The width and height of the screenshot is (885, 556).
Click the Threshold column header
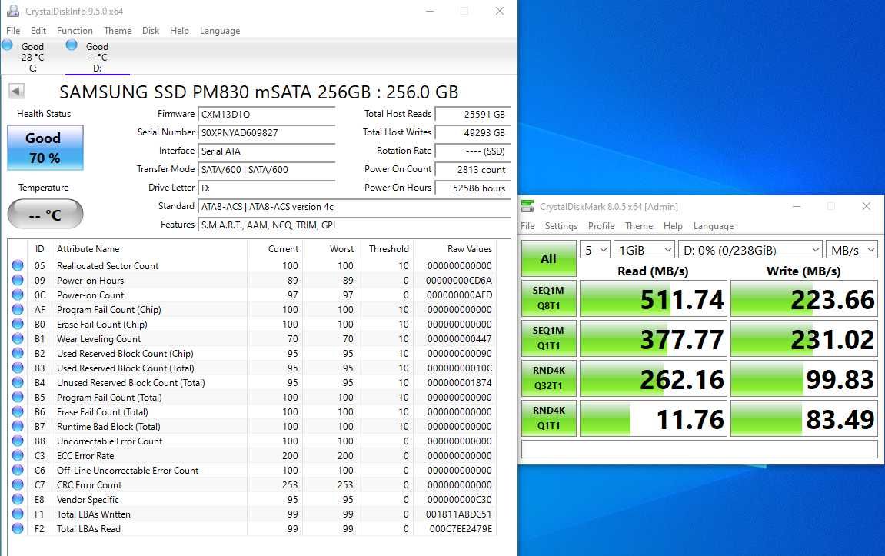389,249
